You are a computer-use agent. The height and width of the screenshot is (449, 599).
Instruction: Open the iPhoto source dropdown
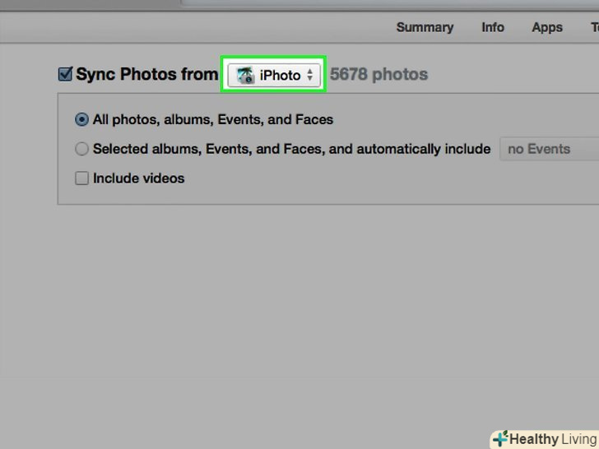click(x=274, y=75)
